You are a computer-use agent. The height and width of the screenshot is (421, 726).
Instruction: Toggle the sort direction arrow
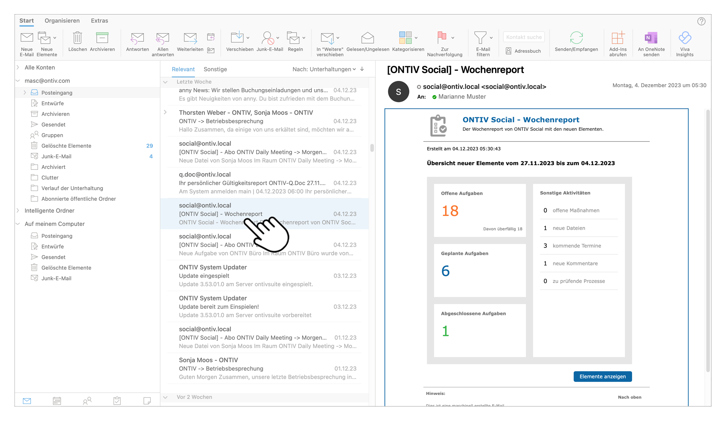362,69
